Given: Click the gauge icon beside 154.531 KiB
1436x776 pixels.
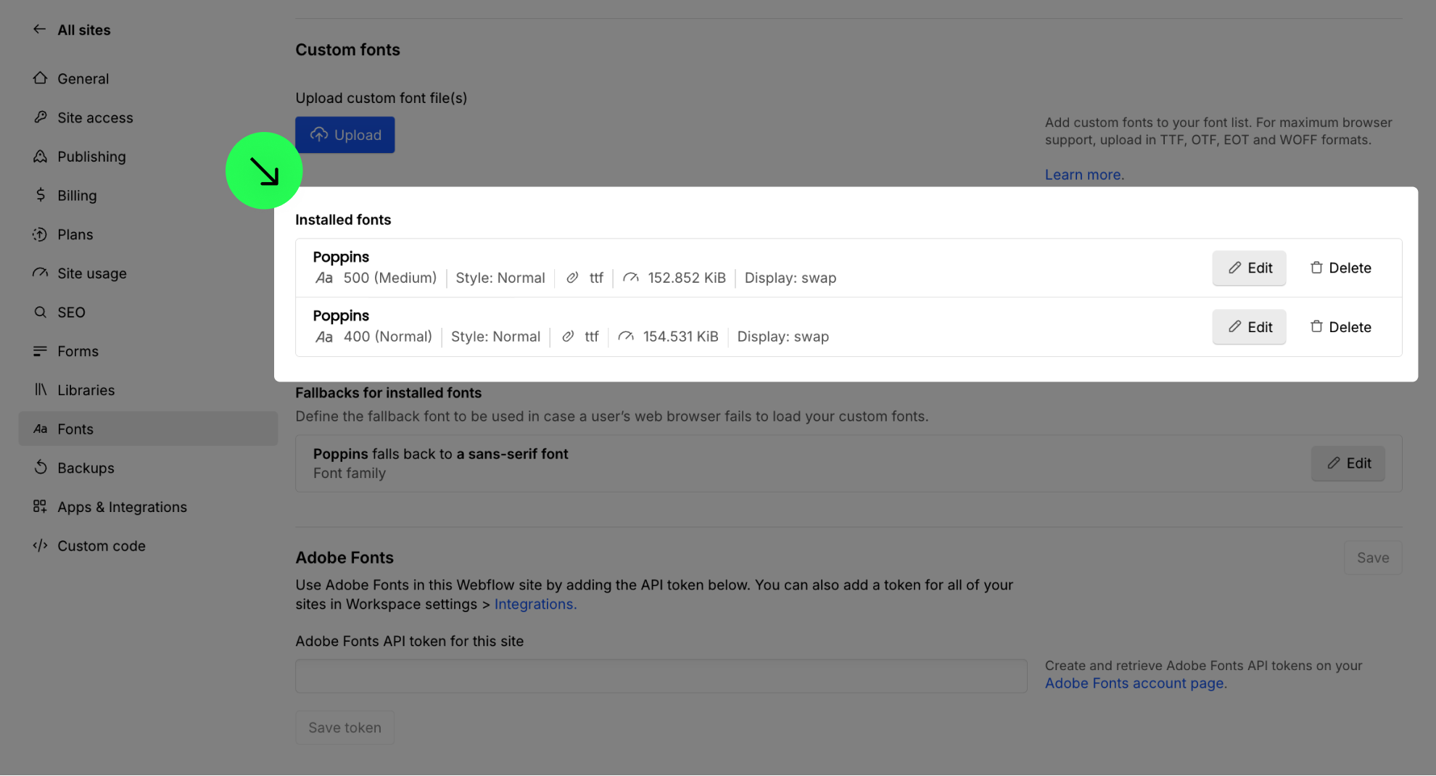Looking at the screenshot, I should pos(626,337).
